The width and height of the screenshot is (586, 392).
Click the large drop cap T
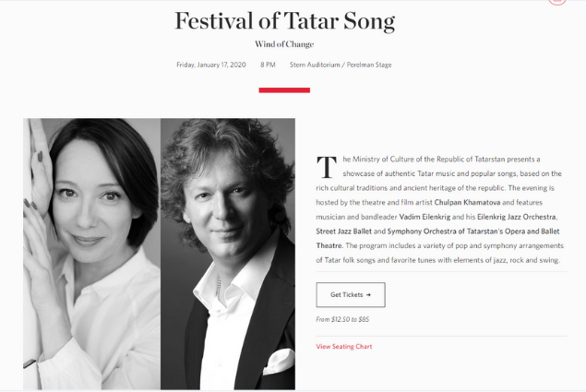pos(327,167)
